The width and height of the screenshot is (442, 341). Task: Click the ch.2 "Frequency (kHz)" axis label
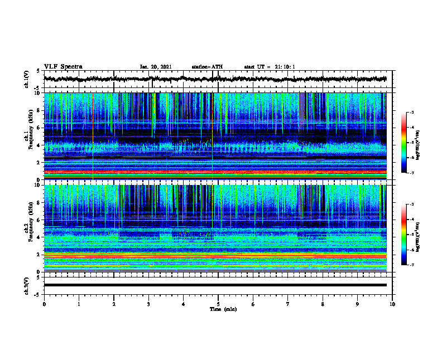[x=31, y=221]
